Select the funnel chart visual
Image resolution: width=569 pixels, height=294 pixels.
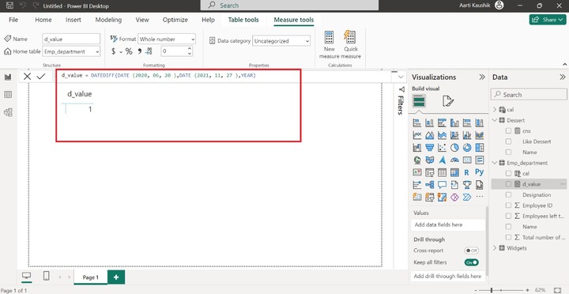pos(430,148)
